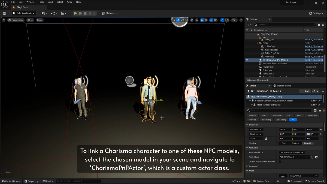Click the browse to asset folder icon beside Anim Class
The width and height of the screenshot is (327, 184).
coord(316,157)
